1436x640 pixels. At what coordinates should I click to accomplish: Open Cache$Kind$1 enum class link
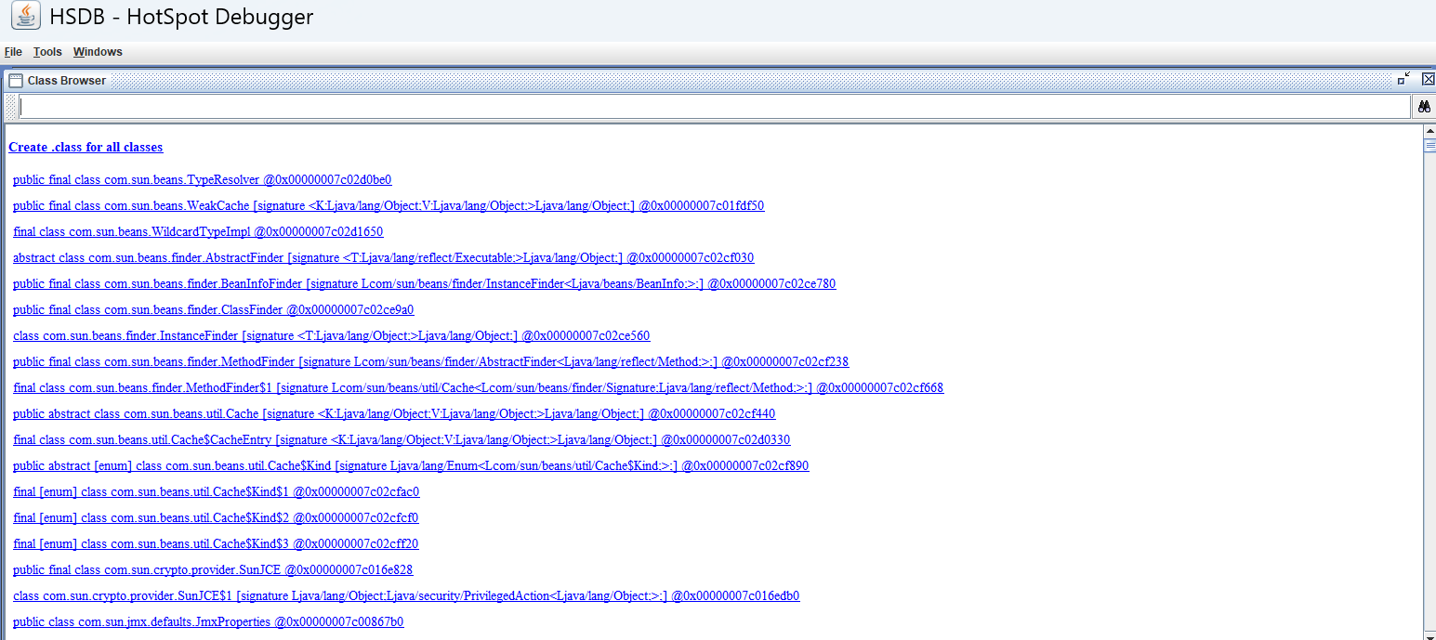[x=217, y=492]
